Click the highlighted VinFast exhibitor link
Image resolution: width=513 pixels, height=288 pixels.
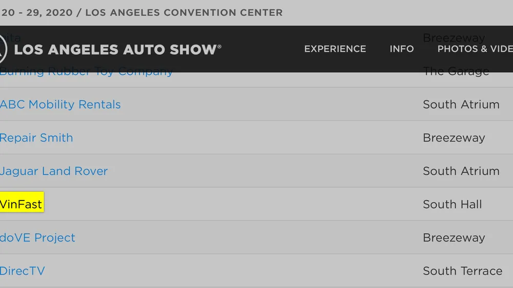pyautogui.click(x=21, y=204)
